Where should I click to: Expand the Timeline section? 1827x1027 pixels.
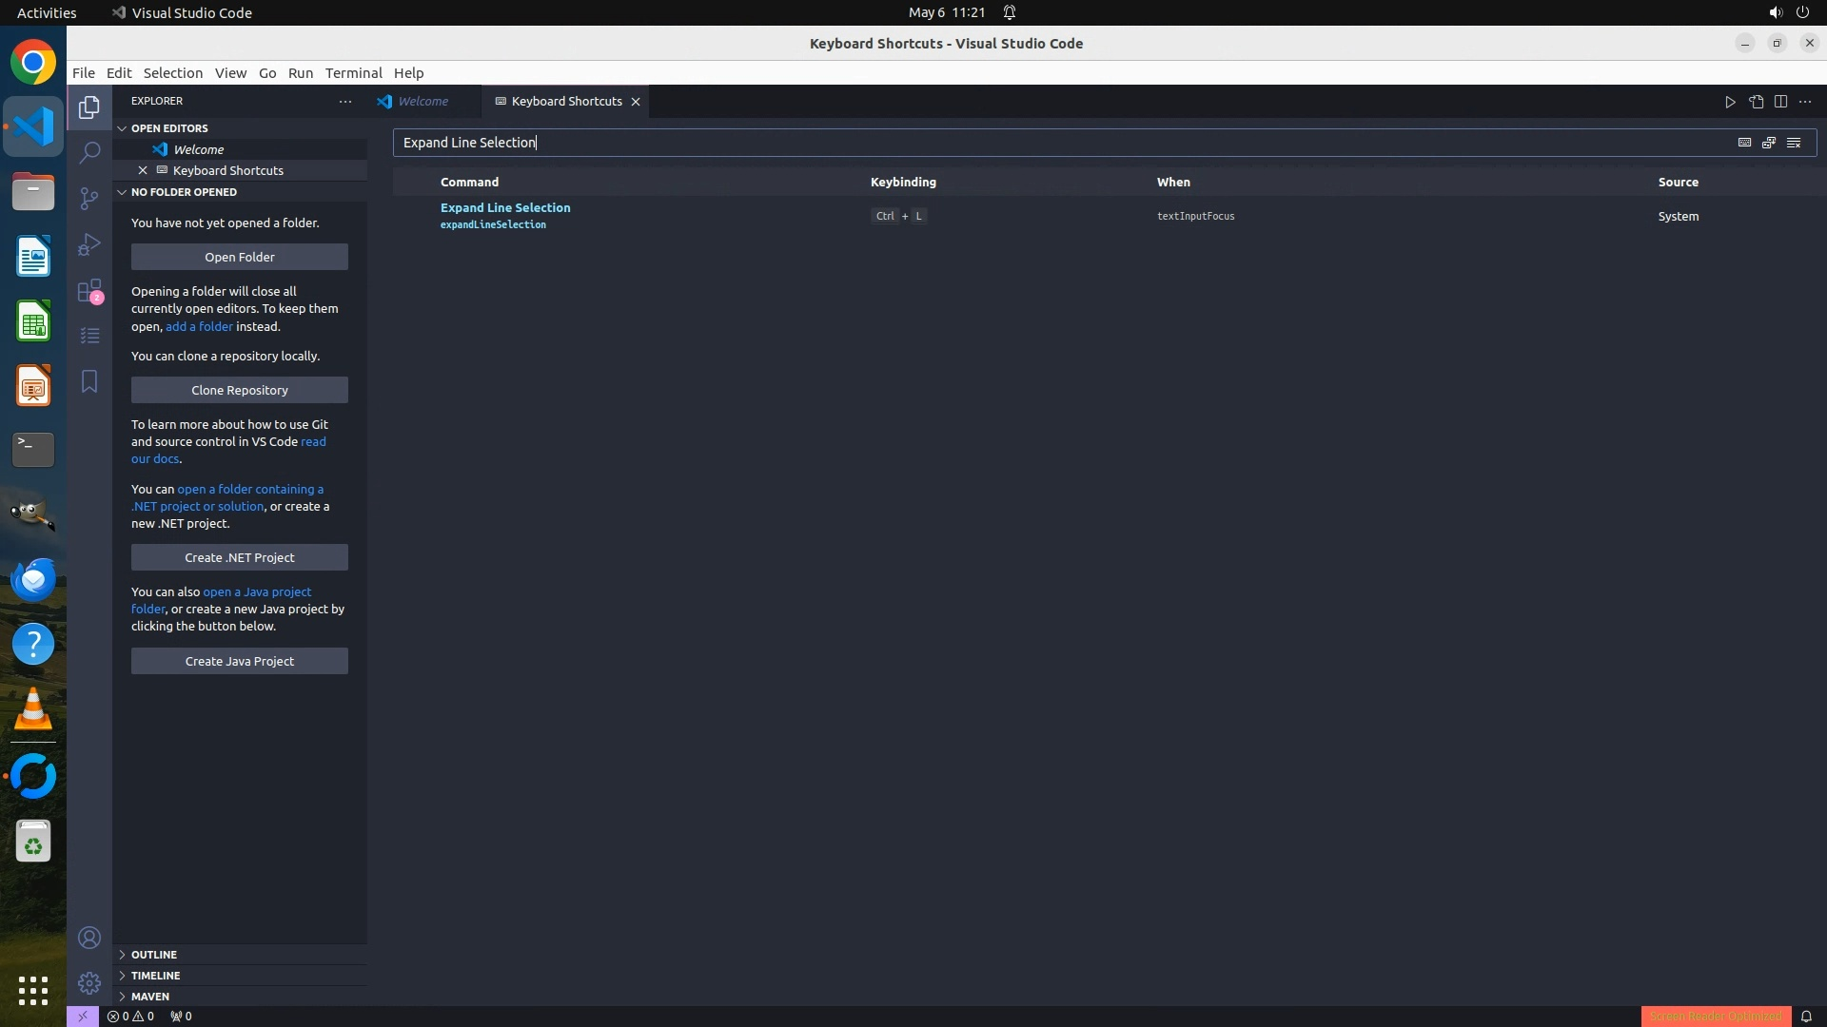point(155,976)
